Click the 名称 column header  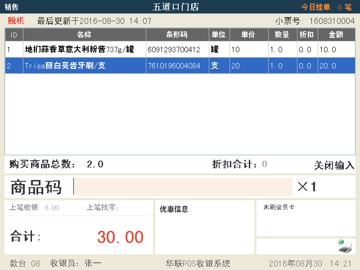(x=84, y=35)
